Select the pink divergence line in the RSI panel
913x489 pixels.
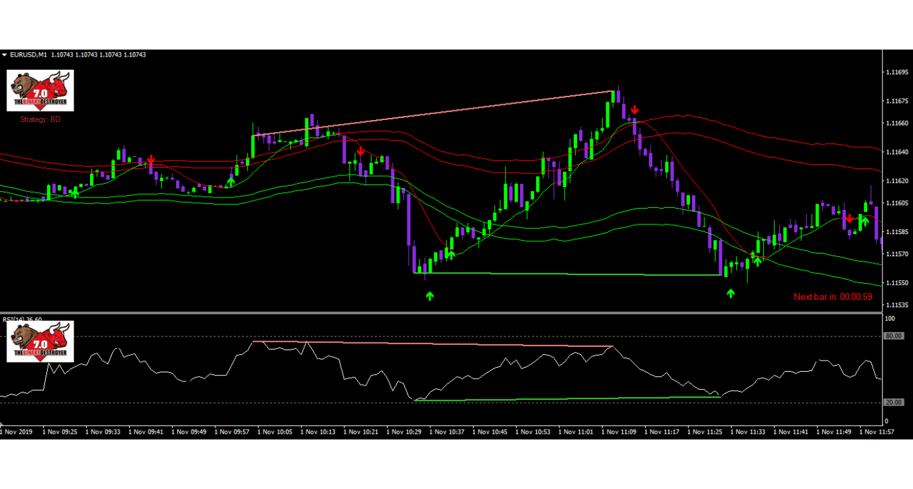point(433,344)
